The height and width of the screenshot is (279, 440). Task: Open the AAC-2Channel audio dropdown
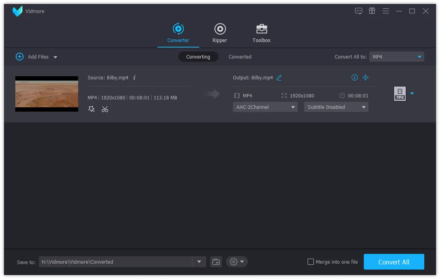(265, 107)
